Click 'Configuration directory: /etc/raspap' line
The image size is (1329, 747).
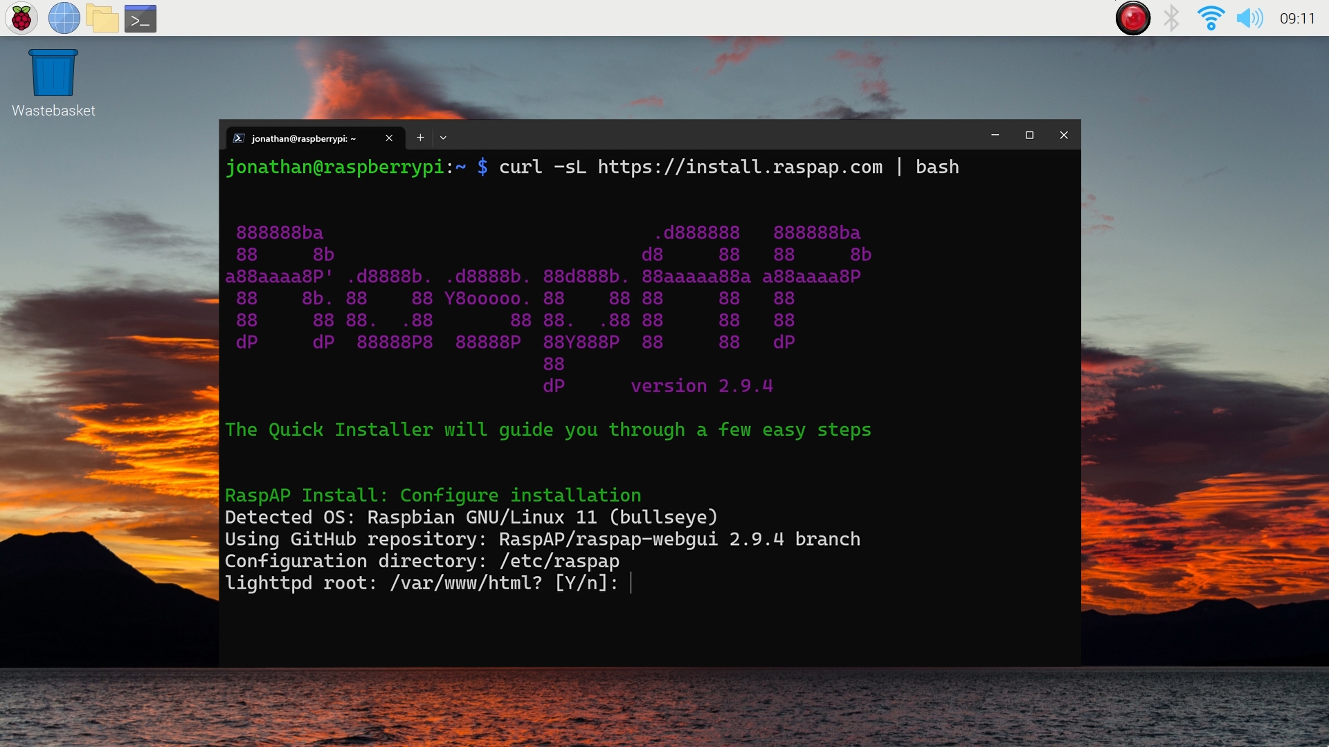point(422,562)
